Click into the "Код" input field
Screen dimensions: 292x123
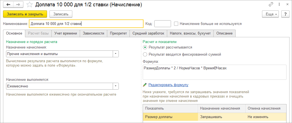(x=162, y=24)
